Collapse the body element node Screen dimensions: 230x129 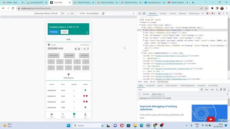[x=140, y=25]
